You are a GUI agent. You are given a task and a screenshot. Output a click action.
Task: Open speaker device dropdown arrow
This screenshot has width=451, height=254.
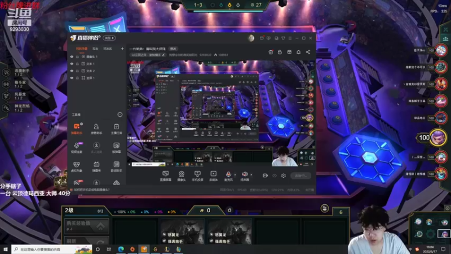tap(251, 174)
